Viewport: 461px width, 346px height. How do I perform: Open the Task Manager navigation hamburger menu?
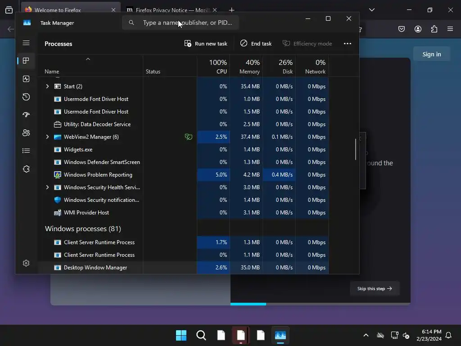tap(26, 43)
